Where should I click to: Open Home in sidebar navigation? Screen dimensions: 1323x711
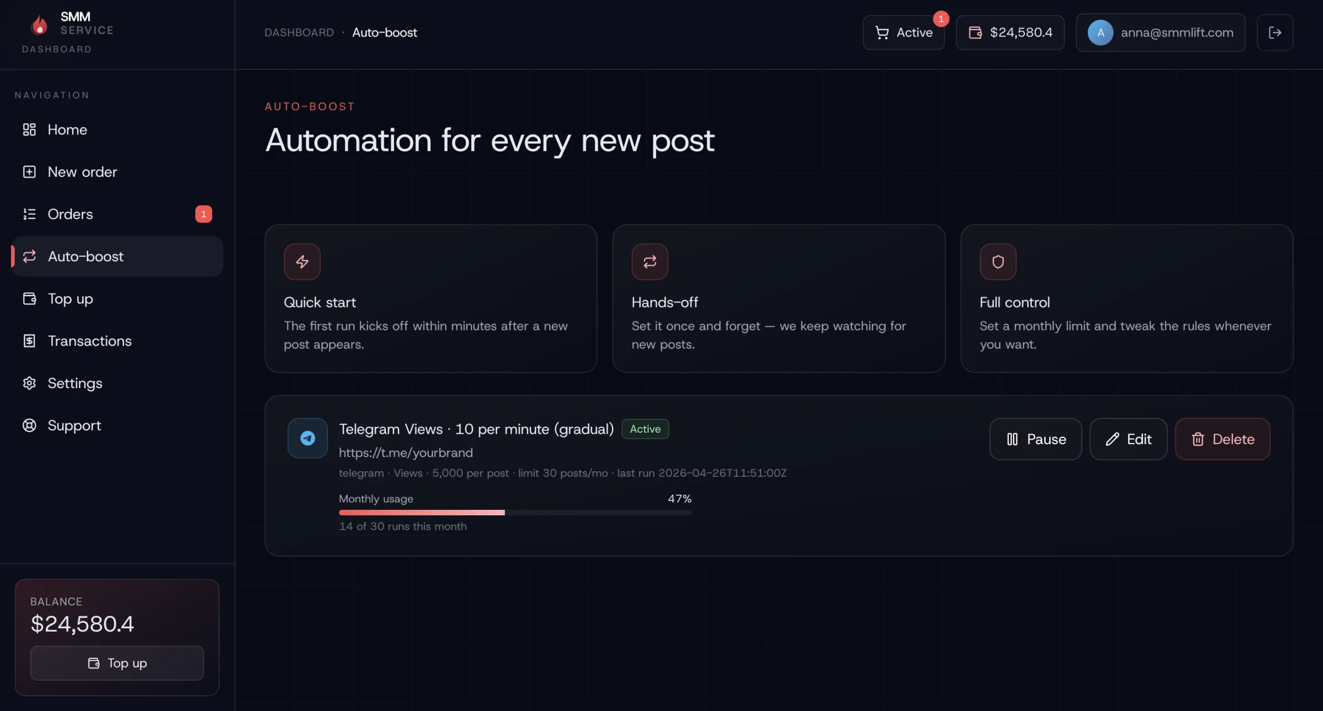tap(67, 130)
